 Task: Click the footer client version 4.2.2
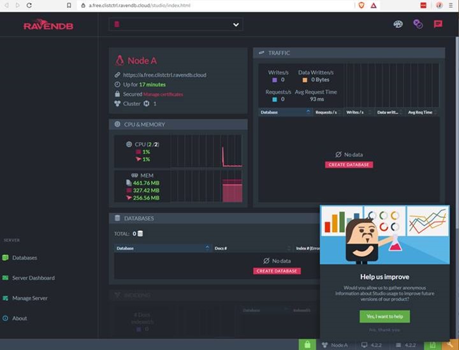point(372,346)
